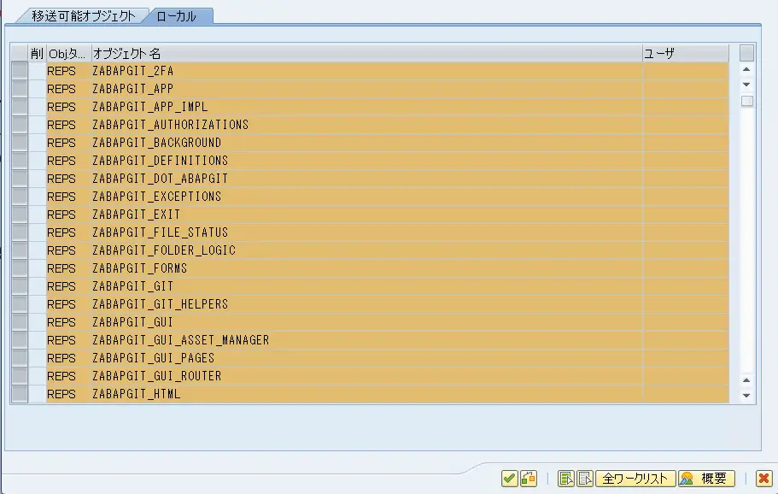
Task: Toggle row selector for ZABAPGIT_DOT_ABAPGIT
Action: click(x=20, y=179)
